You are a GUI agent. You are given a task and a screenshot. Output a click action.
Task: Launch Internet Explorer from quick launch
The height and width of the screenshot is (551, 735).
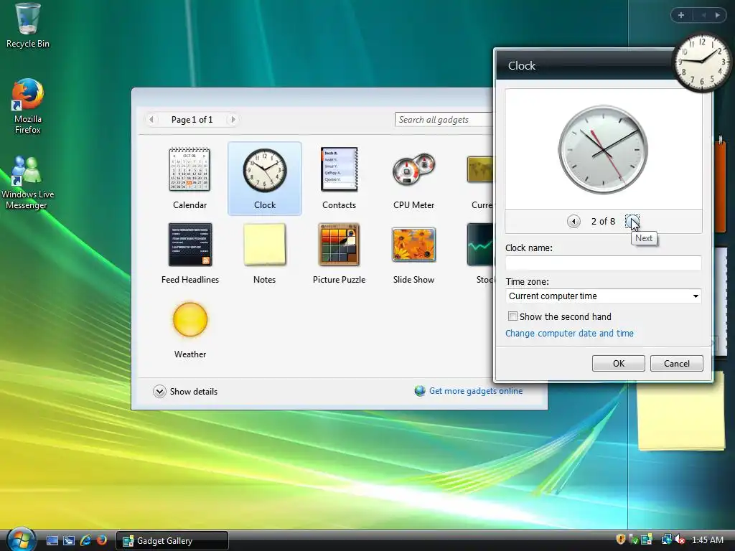(x=85, y=540)
